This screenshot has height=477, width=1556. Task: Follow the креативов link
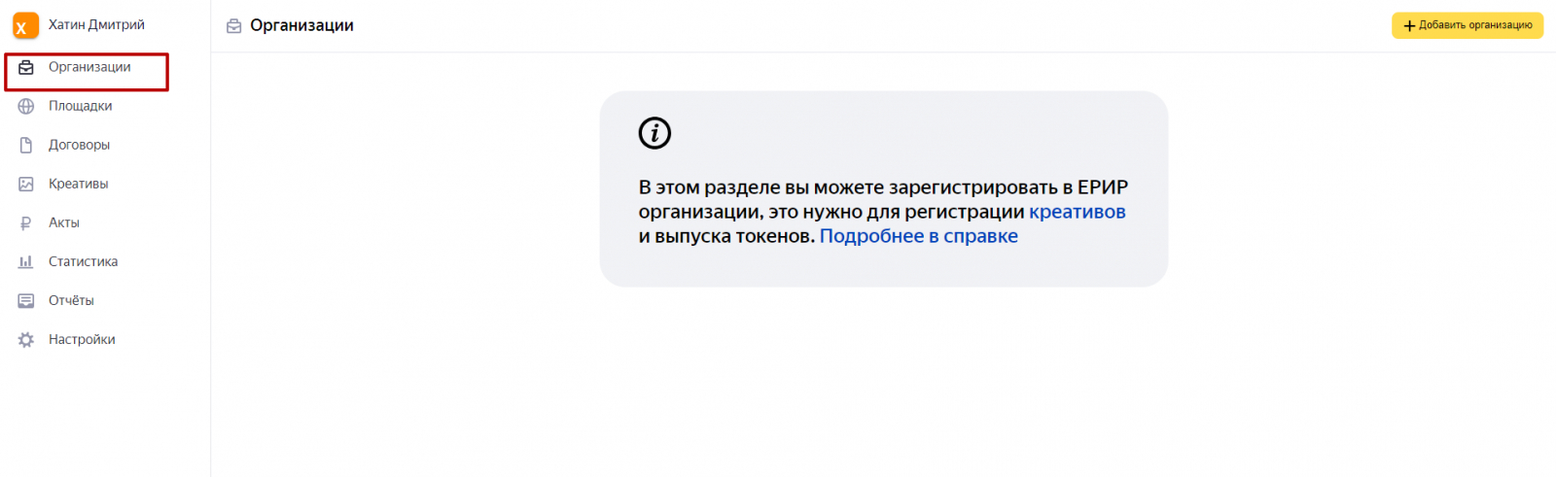click(1077, 212)
